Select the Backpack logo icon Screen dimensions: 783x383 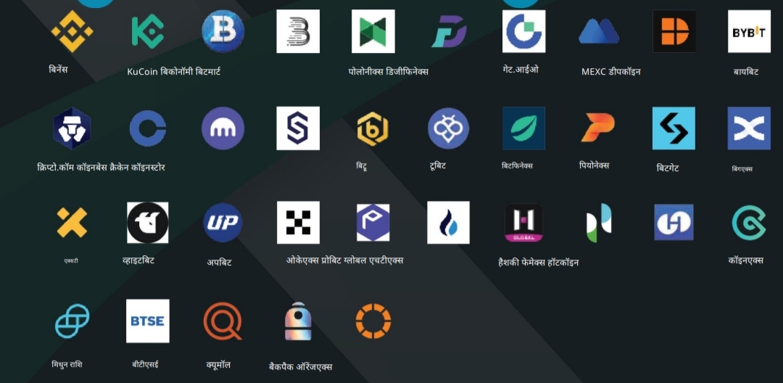298,321
